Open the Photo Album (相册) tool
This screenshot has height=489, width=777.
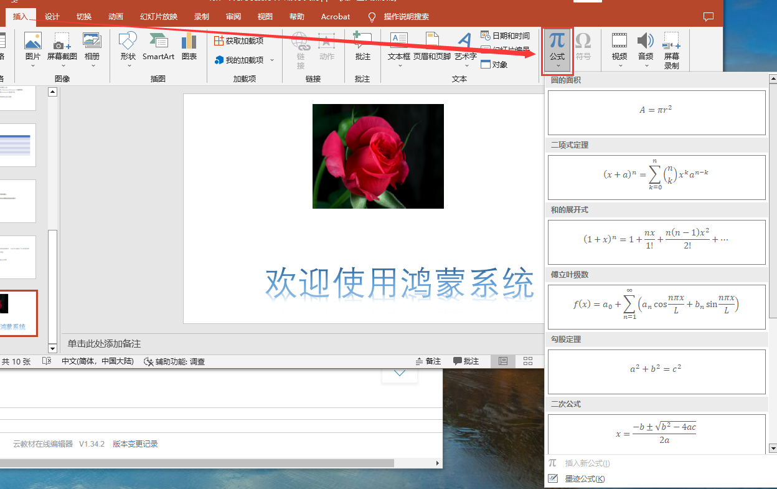(92, 45)
